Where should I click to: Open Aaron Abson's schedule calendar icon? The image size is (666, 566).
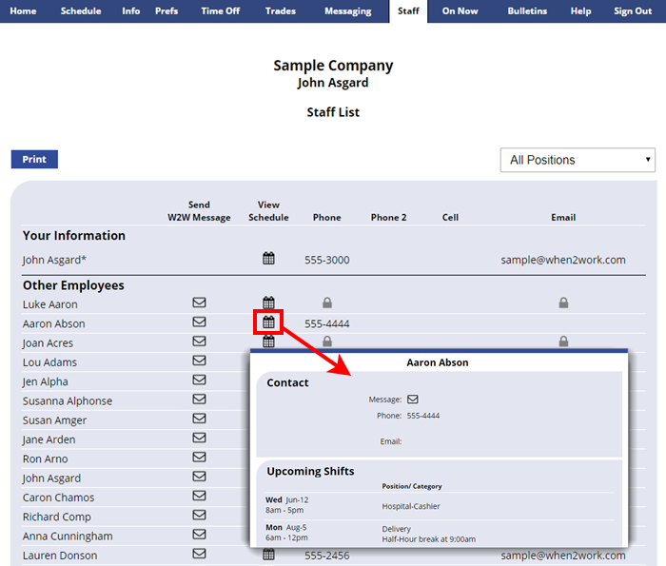[268, 322]
